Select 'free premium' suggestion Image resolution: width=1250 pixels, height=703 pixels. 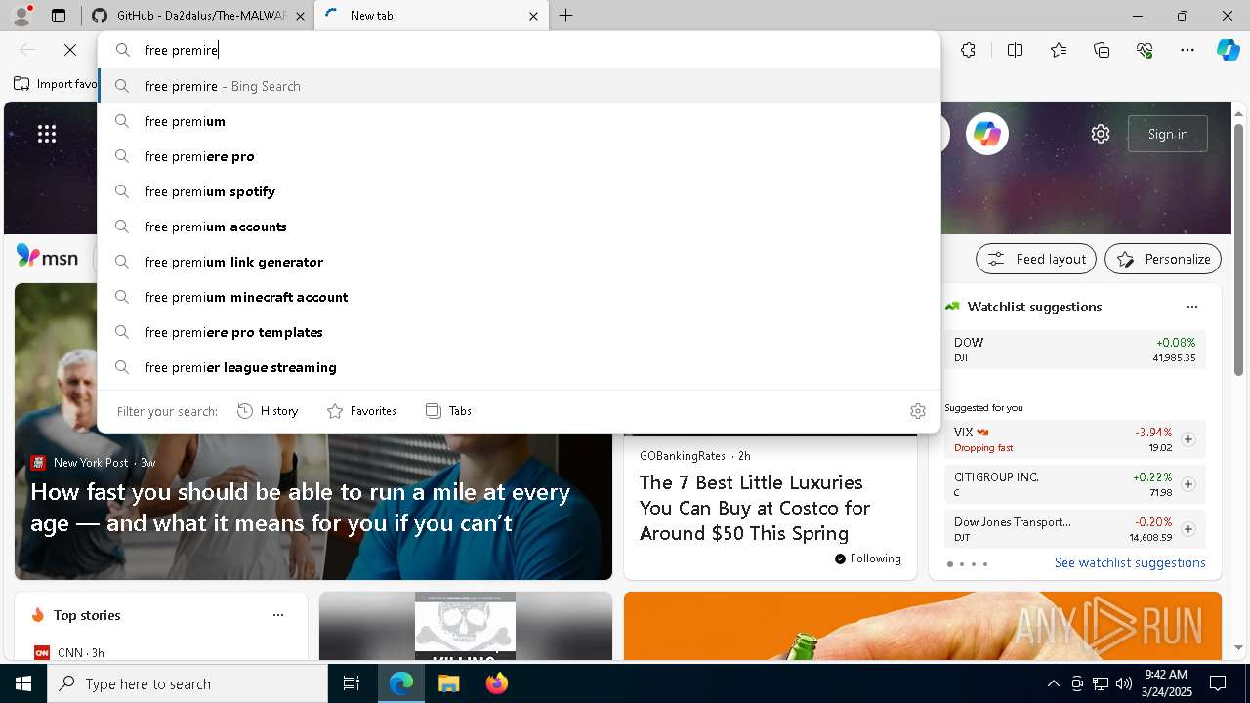click(519, 121)
